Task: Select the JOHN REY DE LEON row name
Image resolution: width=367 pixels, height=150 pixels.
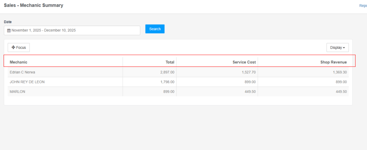Action: pos(27,82)
